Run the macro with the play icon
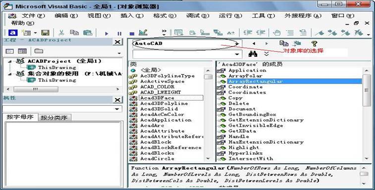This screenshot has width=375, height=190. click(x=107, y=34)
